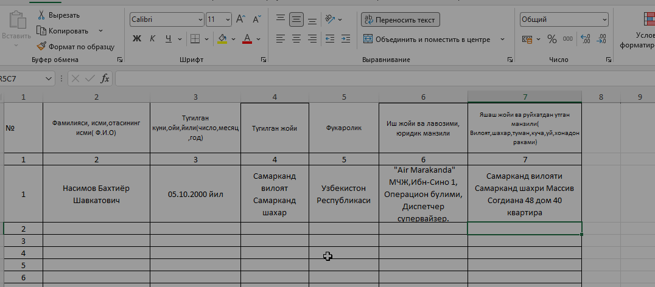This screenshot has height=287, width=655.
Task: Click the Name Box cell reference
Action: [x=21, y=78]
